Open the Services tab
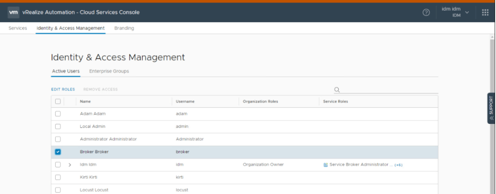Screen dimensions: 496x194 pos(18,28)
